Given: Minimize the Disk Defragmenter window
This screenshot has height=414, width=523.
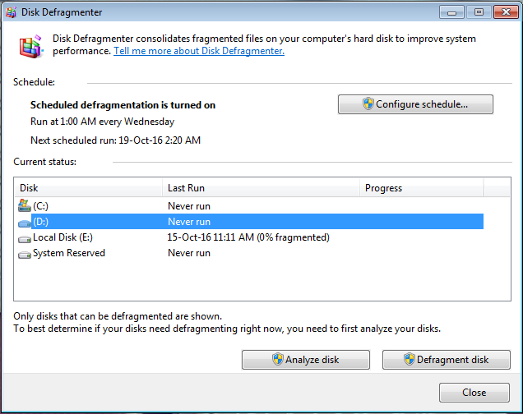Looking at the screenshot, I should [x=451, y=11].
